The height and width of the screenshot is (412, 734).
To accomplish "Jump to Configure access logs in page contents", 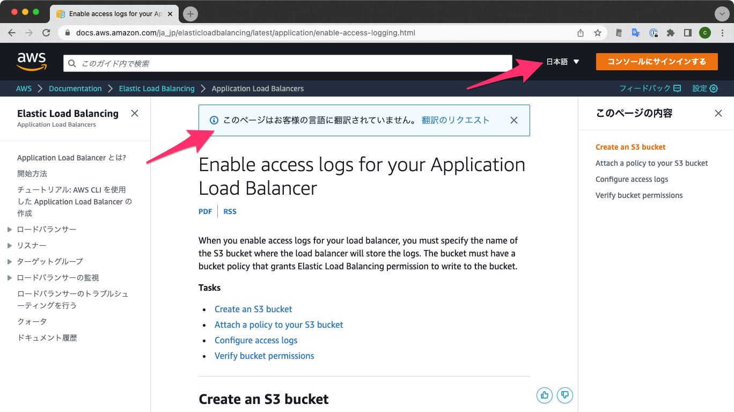I will [x=632, y=179].
